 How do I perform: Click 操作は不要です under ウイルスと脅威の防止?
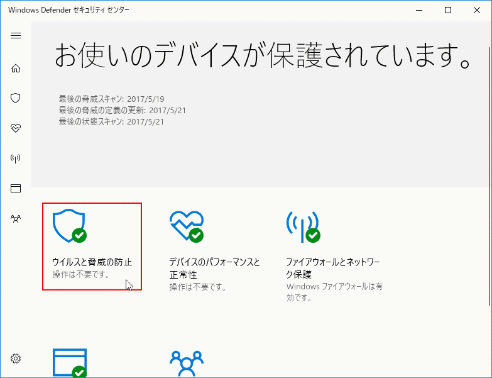pyautogui.click(x=81, y=274)
